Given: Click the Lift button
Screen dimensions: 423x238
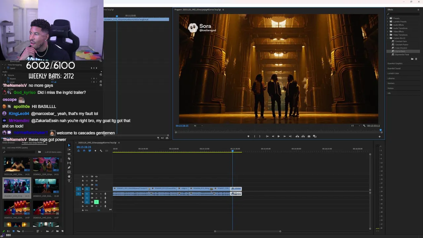Looking at the screenshot, I should (x=297, y=136).
